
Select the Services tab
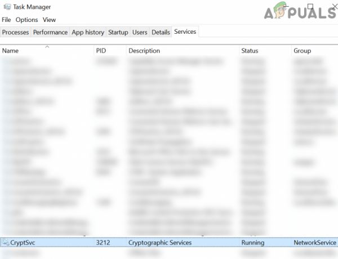pos(185,32)
